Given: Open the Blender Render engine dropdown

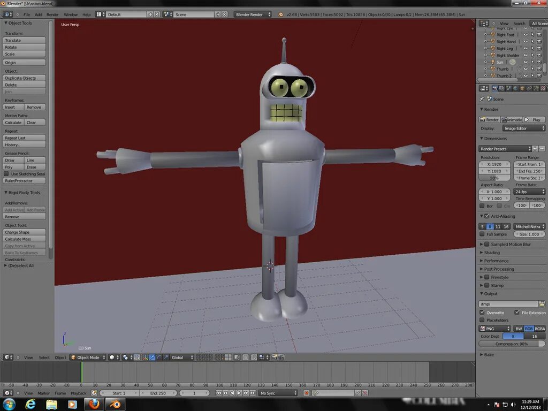Looking at the screenshot, I should 253,14.
